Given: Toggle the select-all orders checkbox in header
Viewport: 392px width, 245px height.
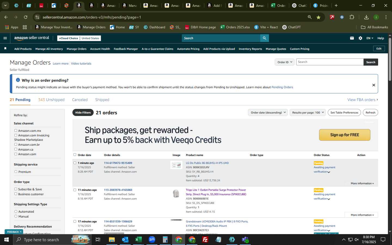Looking at the screenshot, I should (75, 155).
